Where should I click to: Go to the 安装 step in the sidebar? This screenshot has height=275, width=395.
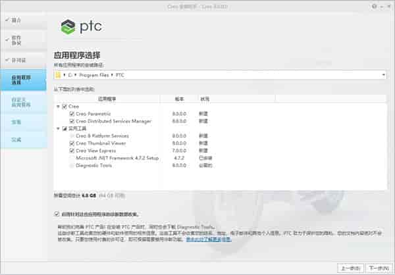click(x=24, y=122)
